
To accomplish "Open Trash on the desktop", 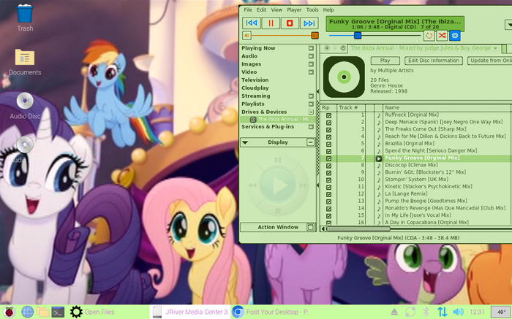I will tap(25, 18).
